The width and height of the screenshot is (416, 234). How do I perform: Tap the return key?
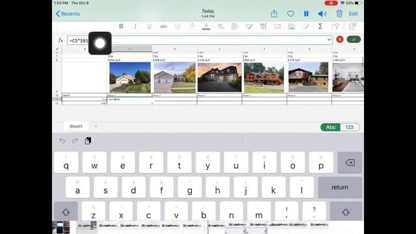[340, 187]
